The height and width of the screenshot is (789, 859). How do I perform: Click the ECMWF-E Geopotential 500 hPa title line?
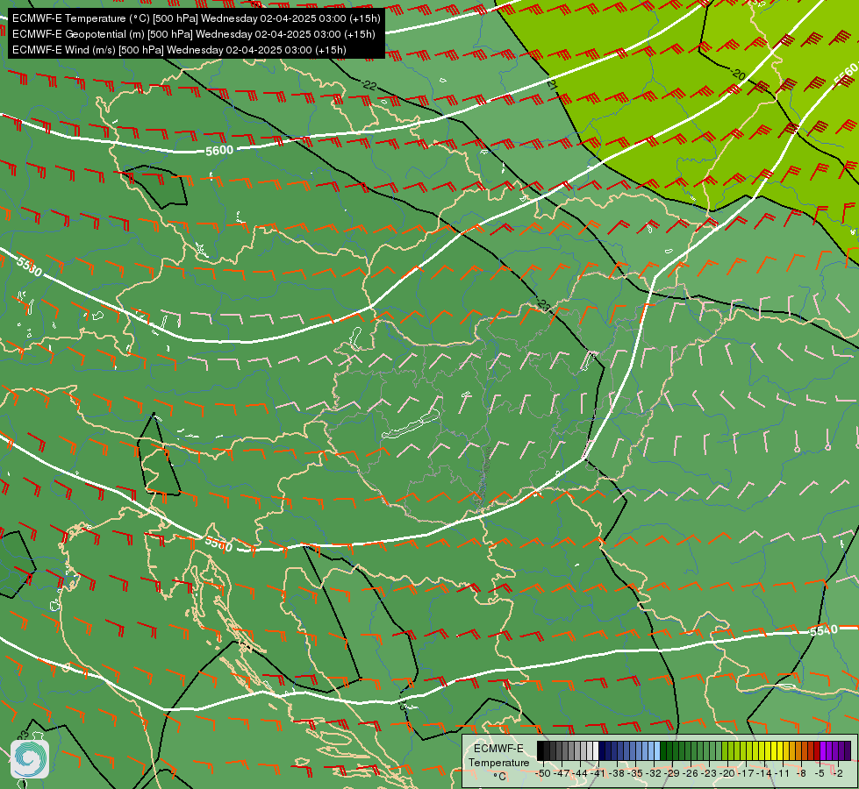pos(193,34)
